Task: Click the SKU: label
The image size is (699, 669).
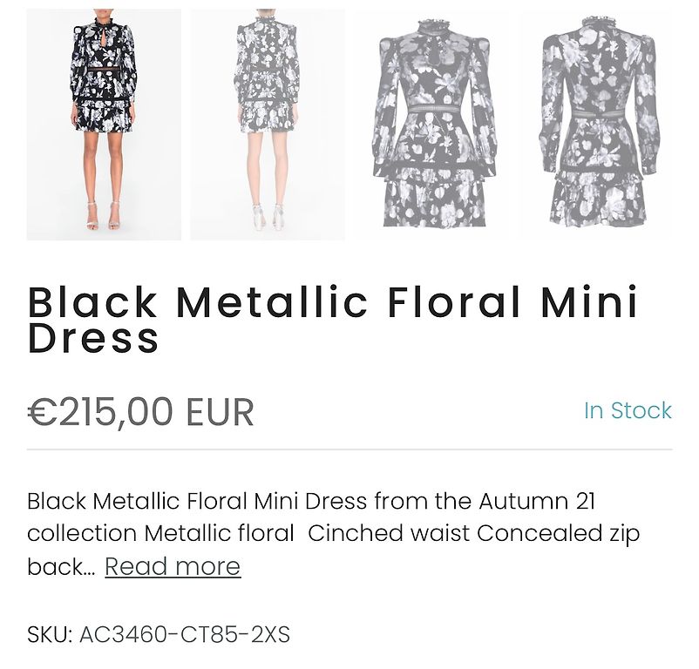Action: [x=50, y=634]
